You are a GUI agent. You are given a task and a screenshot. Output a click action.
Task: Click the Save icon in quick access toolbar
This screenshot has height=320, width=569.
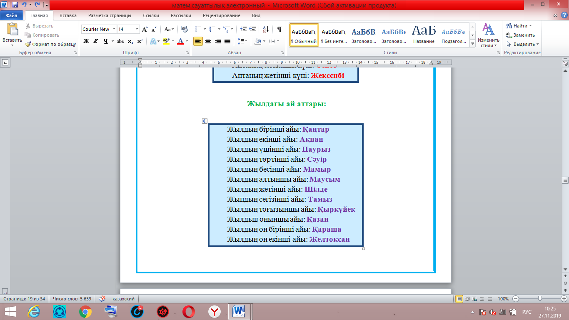[x=15, y=5]
